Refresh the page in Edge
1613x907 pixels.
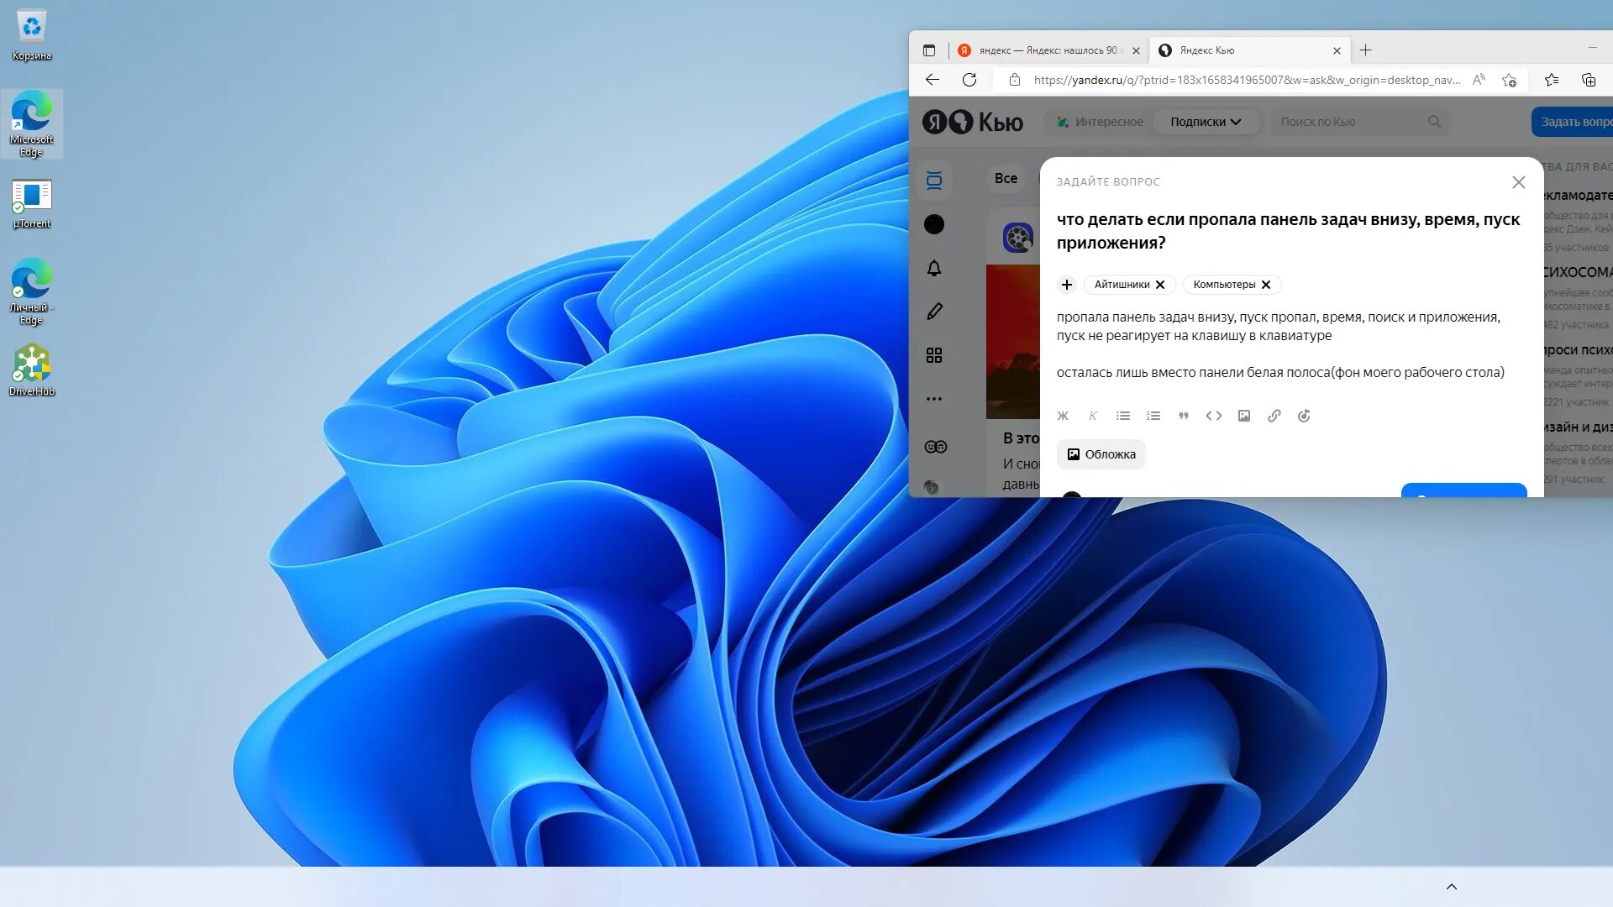(x=969, y=80)
